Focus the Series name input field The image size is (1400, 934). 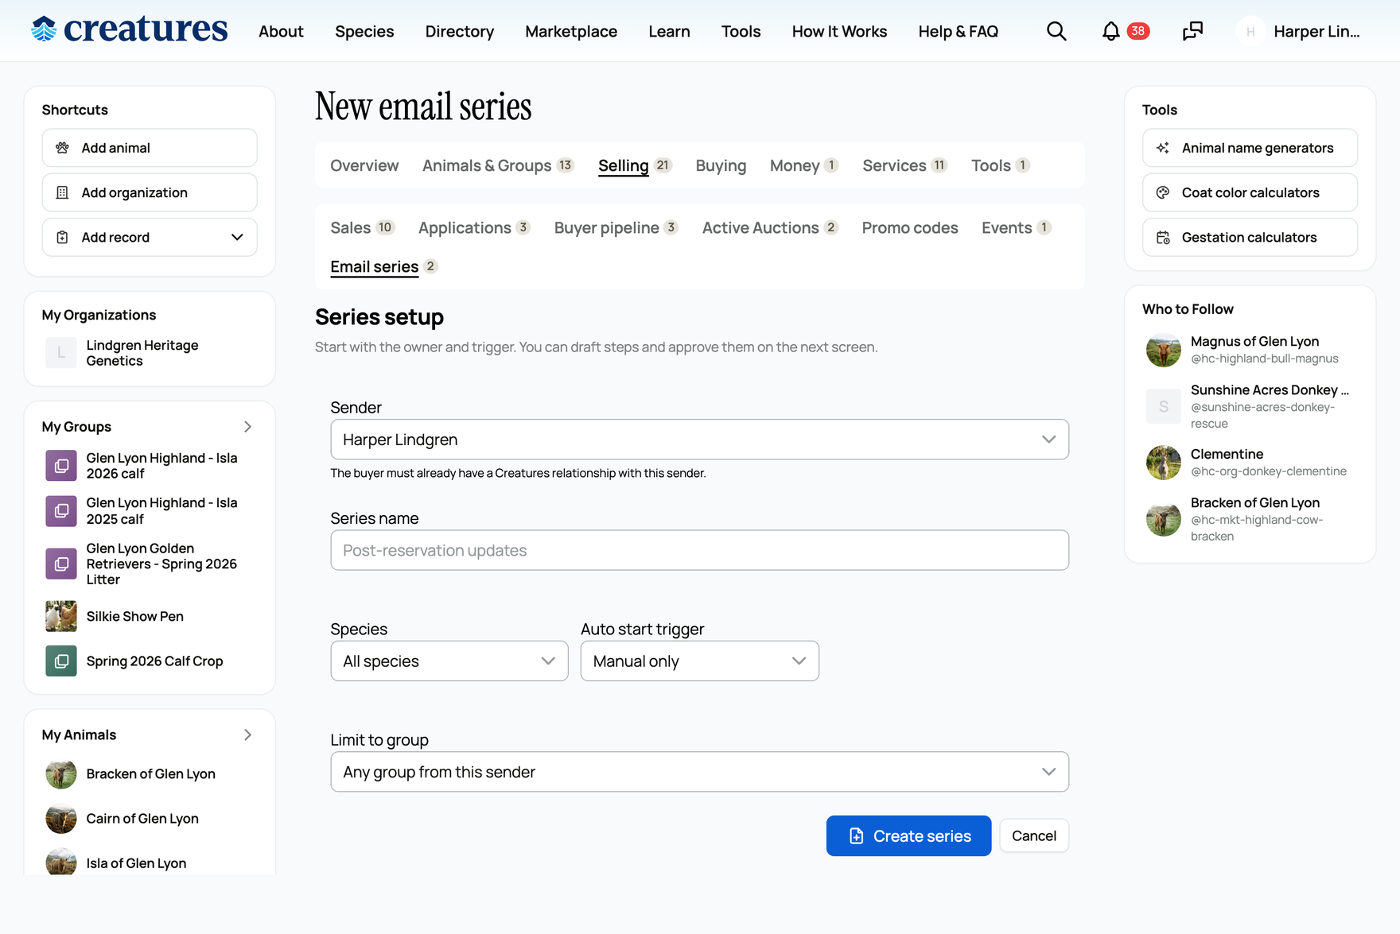tap(699, 550)
